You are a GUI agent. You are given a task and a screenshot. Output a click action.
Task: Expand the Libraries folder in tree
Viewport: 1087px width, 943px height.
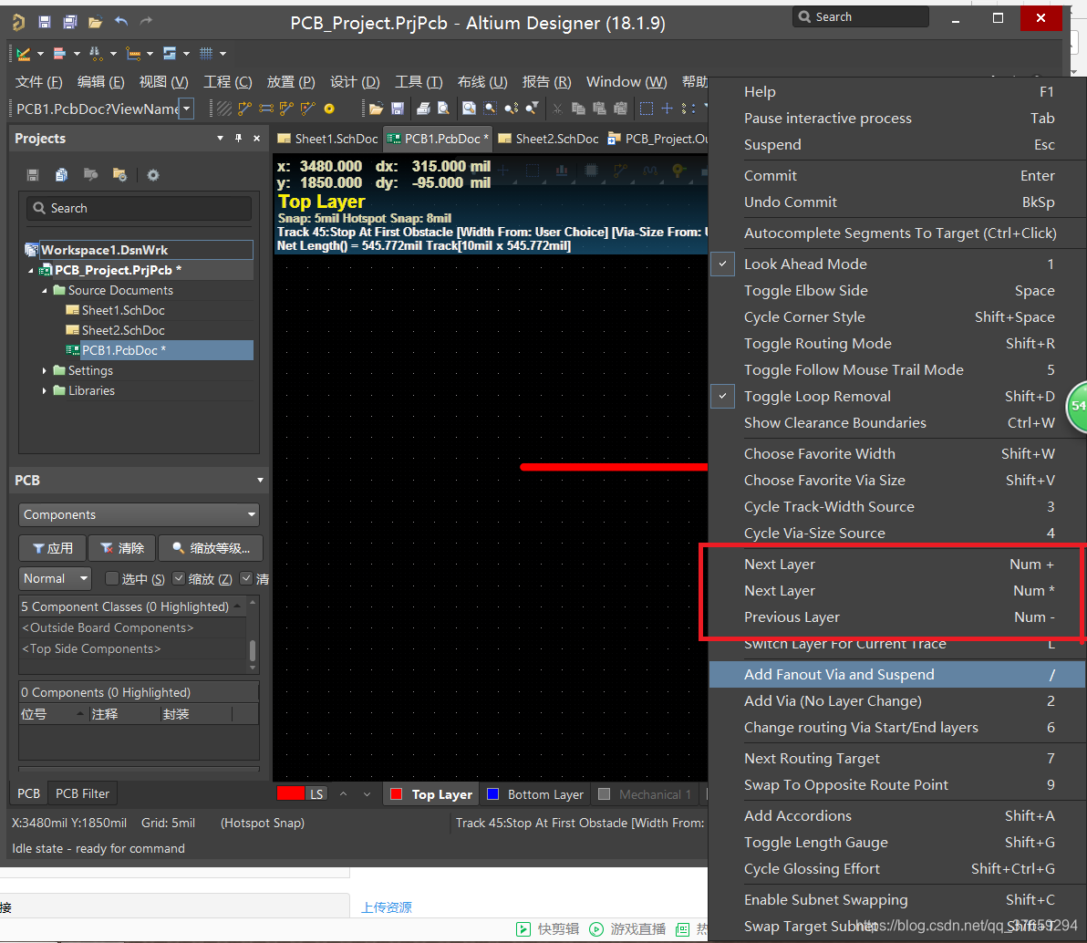pos(45,391)
